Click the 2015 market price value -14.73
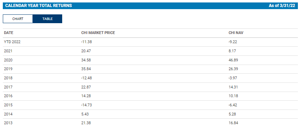The height and width of the screenshot is (133, 300). 86,105
